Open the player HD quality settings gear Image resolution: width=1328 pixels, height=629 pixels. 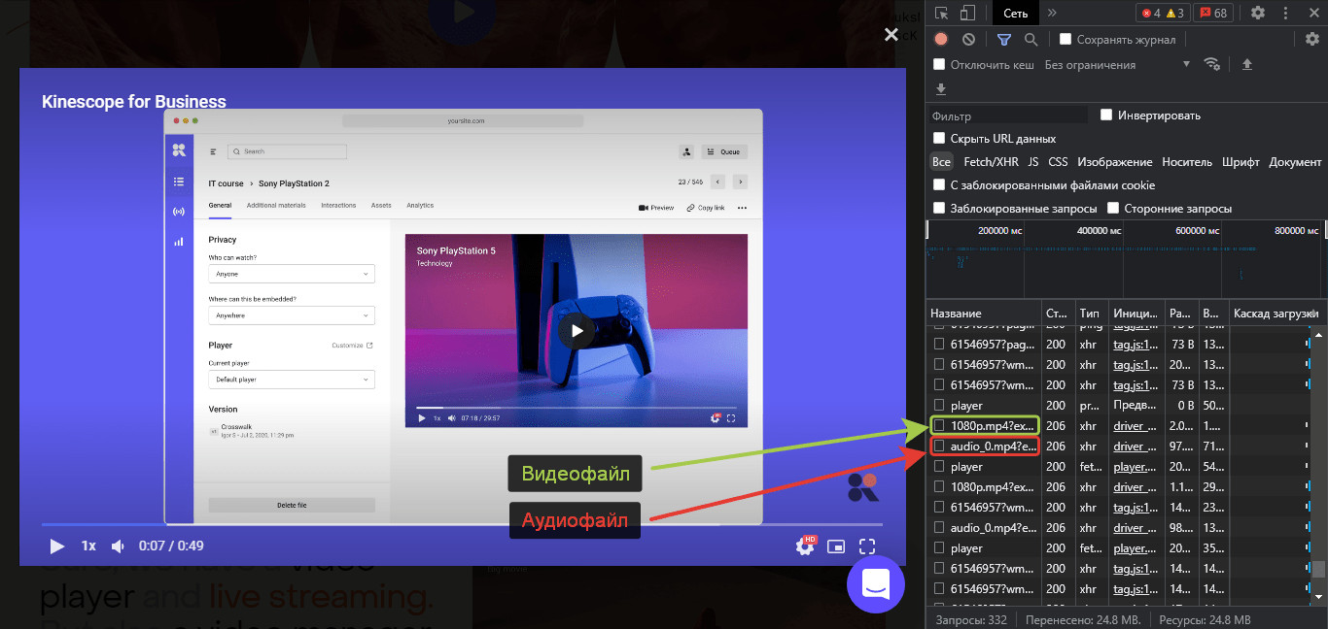pos(805,546)
